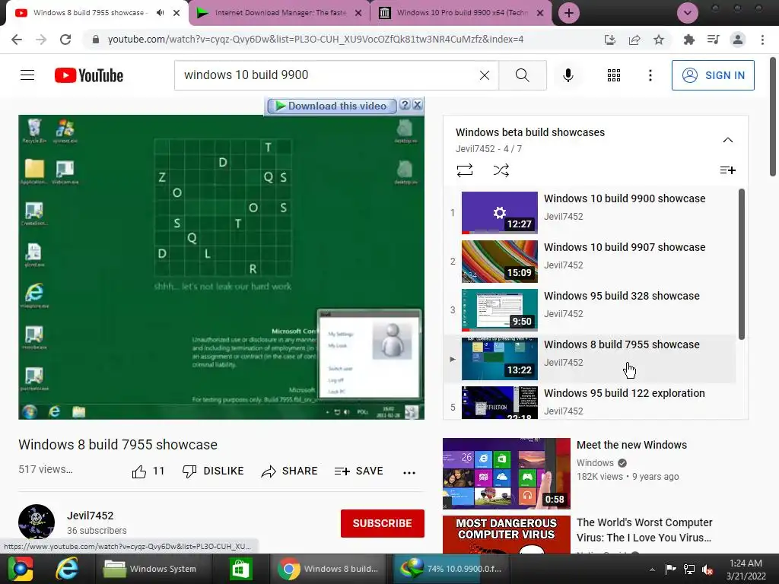
Task: Subscribe to Jevil7452 channel
Action: point(382,523)
